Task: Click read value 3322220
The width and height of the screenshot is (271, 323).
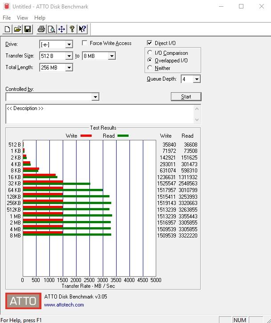Action: [x=188, y=235]
